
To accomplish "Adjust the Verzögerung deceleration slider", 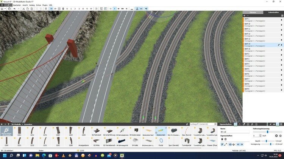I will (268, 144).
